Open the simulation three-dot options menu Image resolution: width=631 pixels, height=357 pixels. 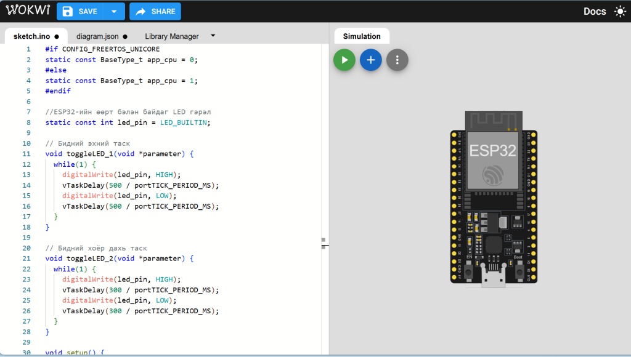[397, 60]
